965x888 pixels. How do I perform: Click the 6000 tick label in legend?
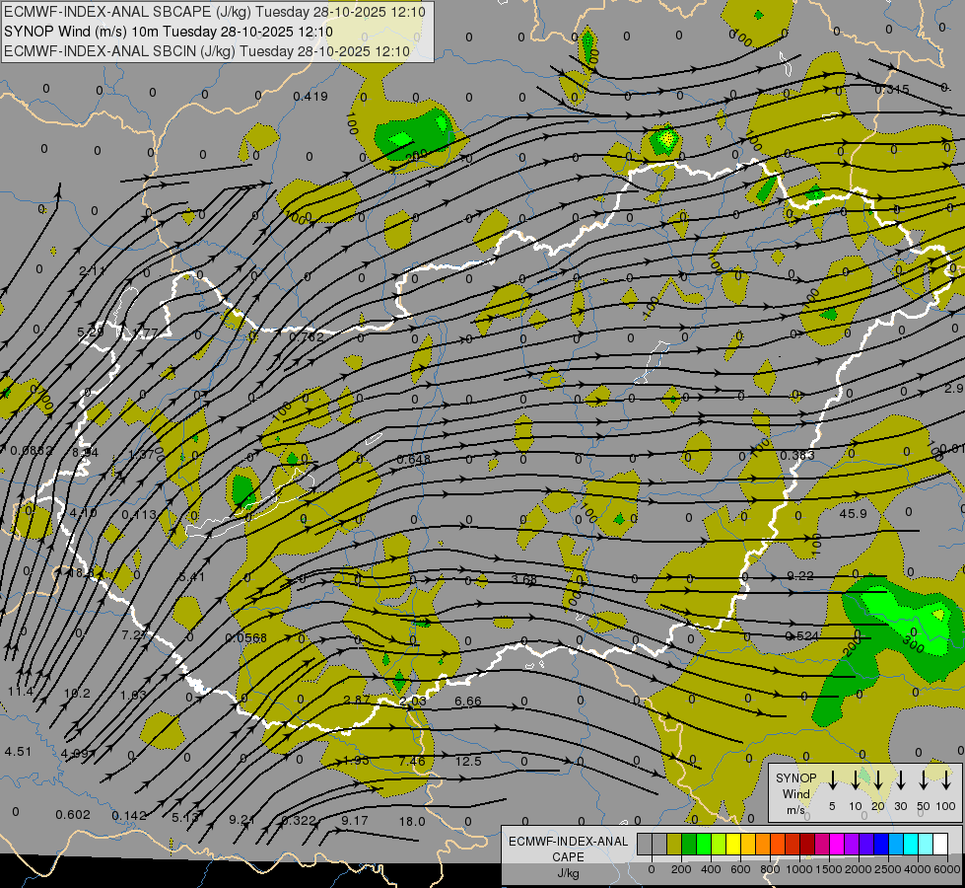tap(947, 869)
